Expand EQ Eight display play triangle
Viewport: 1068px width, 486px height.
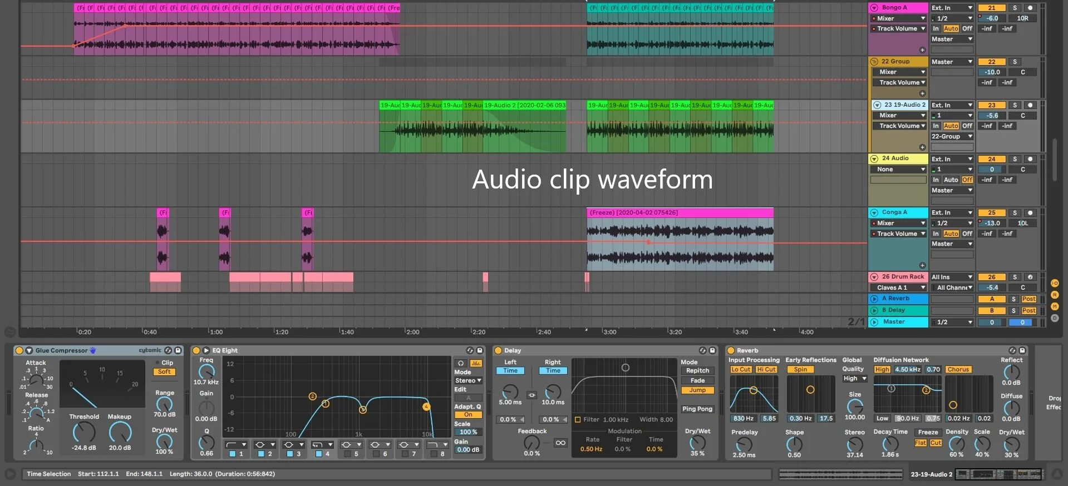(x=206, y=351)
